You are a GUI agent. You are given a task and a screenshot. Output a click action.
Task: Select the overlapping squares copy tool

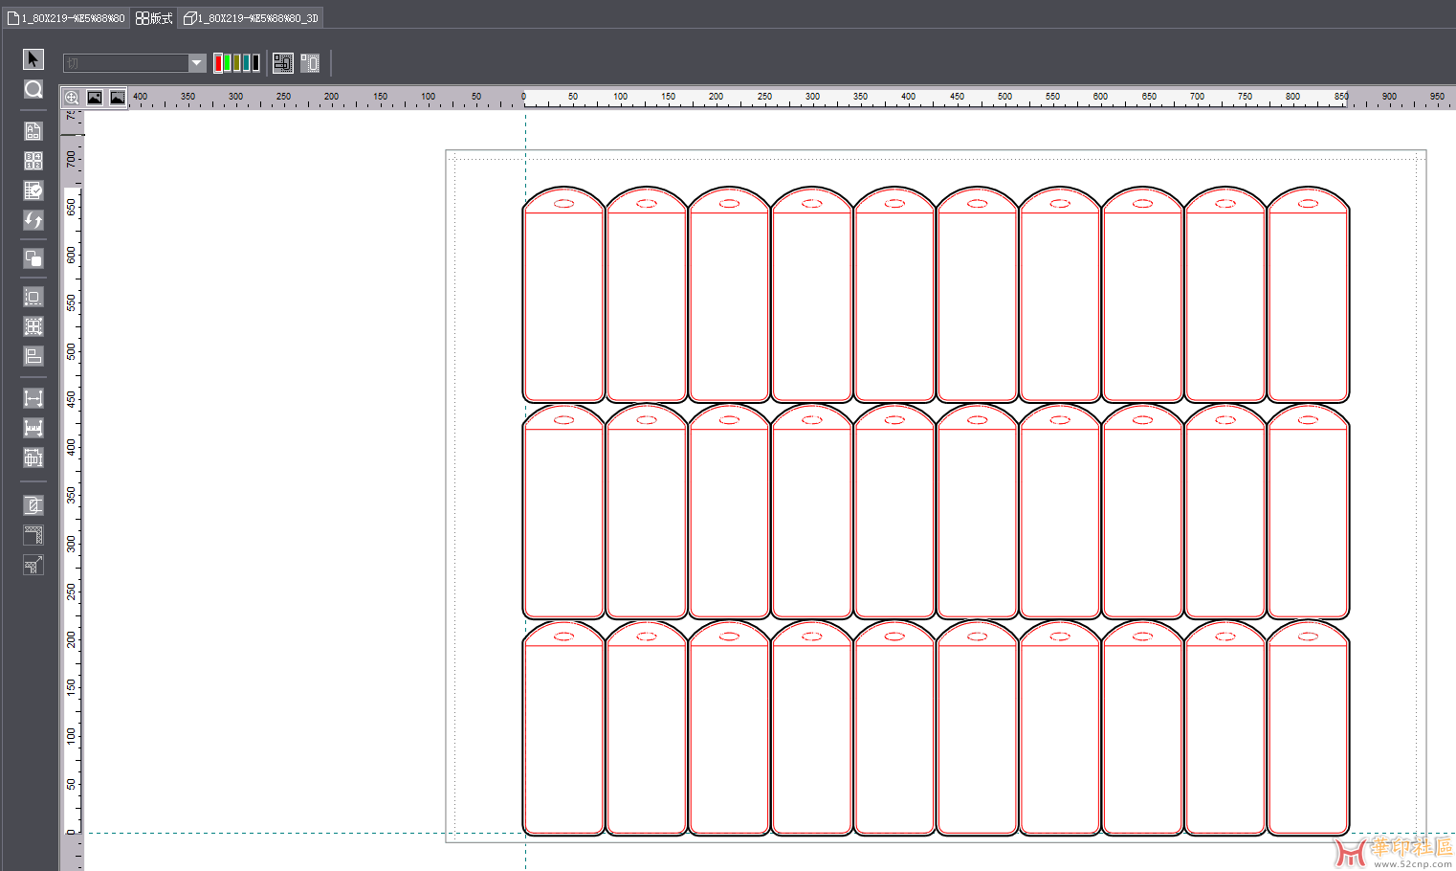[x=33, y=258]
